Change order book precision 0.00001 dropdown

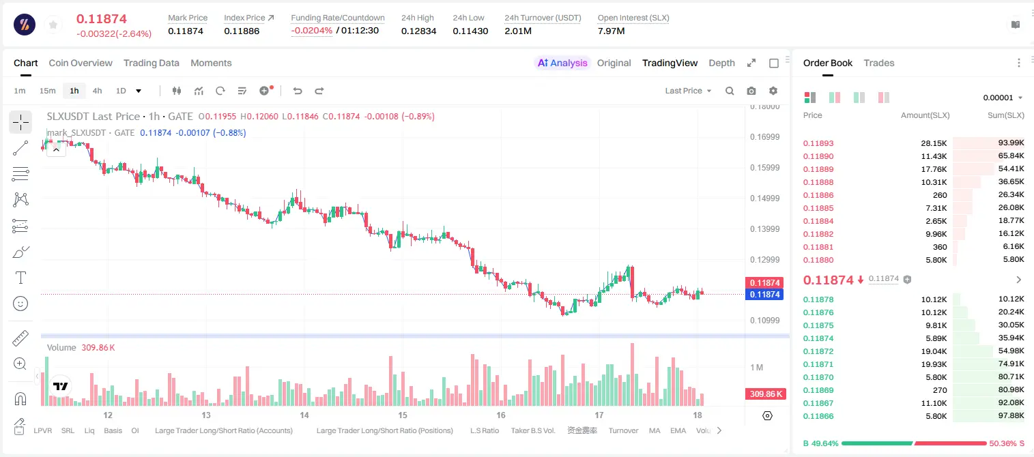(x=1003, y=98)
